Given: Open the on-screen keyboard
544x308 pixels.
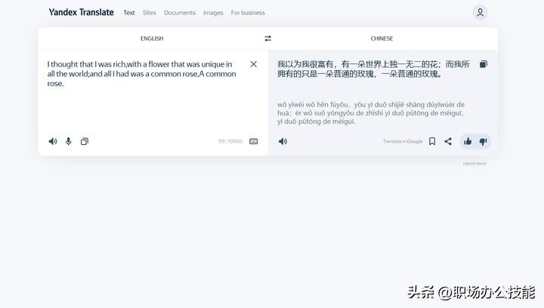Looking at the screenshot, I should (253, 141).
